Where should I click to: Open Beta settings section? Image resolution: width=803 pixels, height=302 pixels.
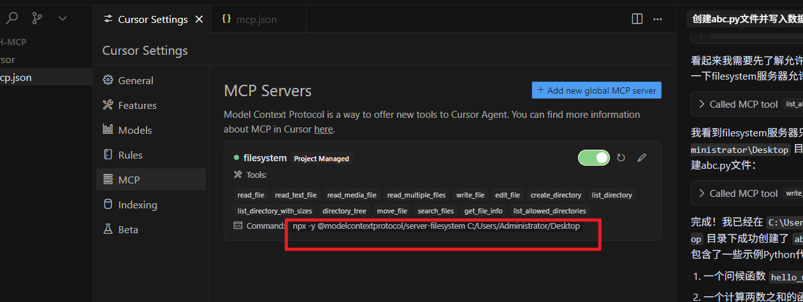pyautogui.click(x=150, y=229)
